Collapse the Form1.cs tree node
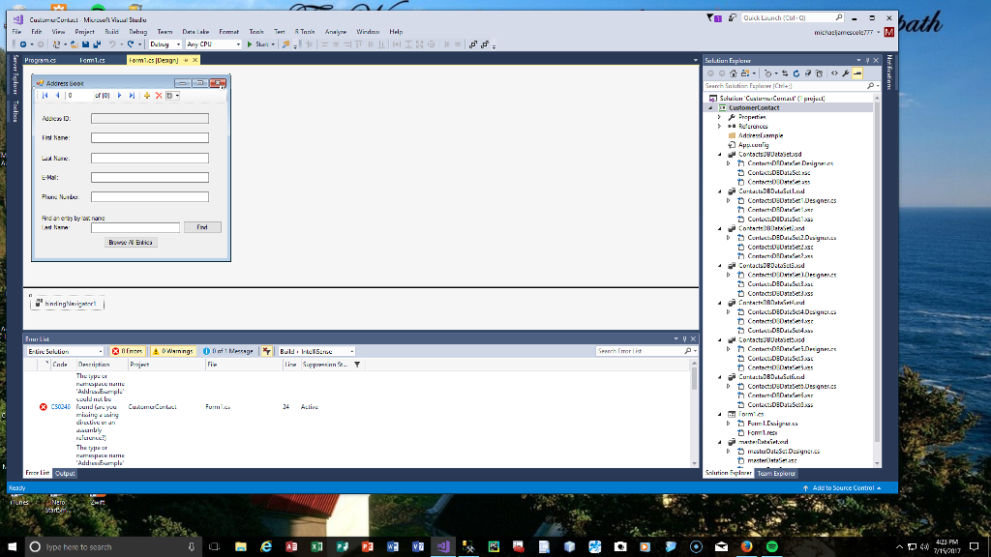The image size is (991, 557). tap(719, 414)
